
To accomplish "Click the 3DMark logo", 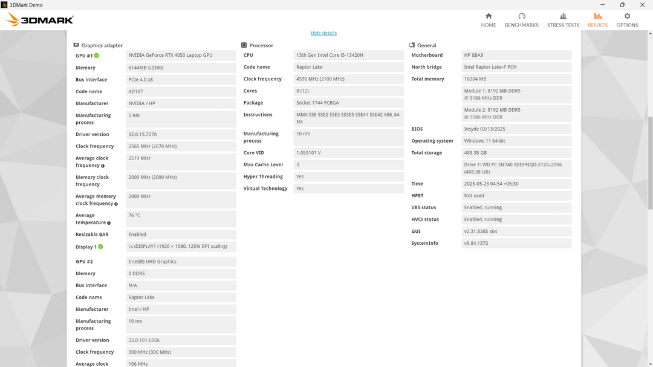I will 40,19.
